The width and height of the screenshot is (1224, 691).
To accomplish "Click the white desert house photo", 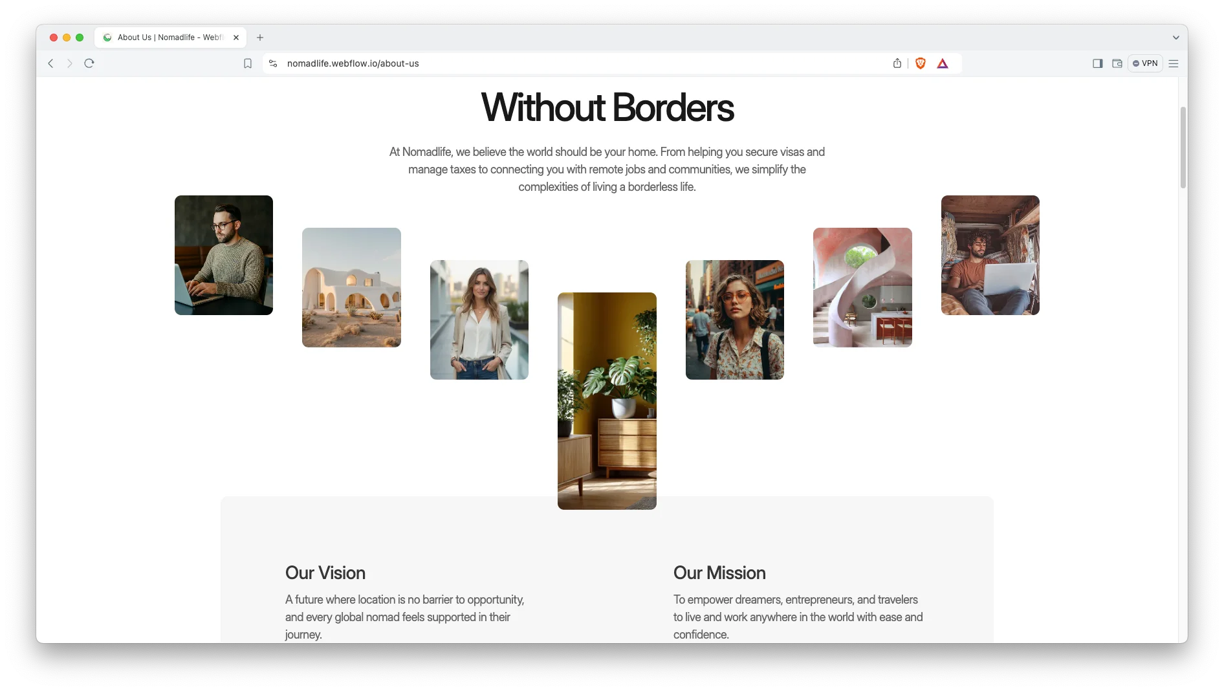I will 351,287.
